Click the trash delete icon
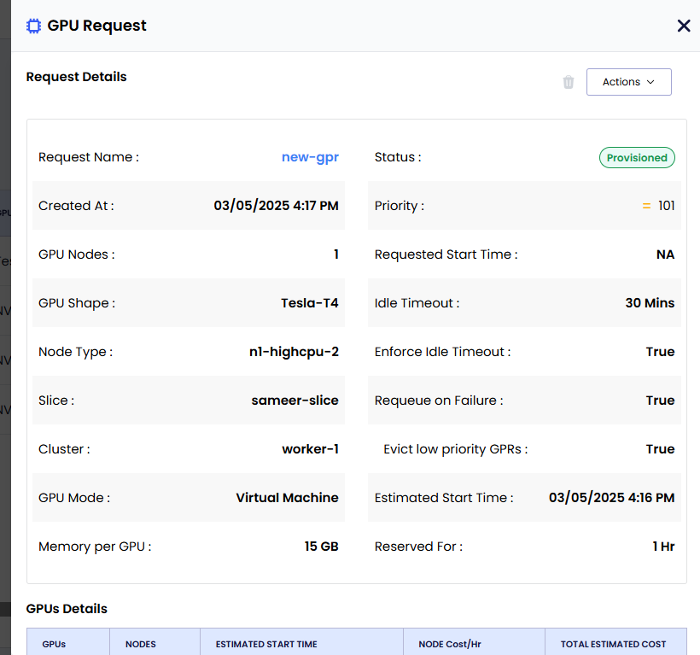The image size is (700, 655). 569,82
